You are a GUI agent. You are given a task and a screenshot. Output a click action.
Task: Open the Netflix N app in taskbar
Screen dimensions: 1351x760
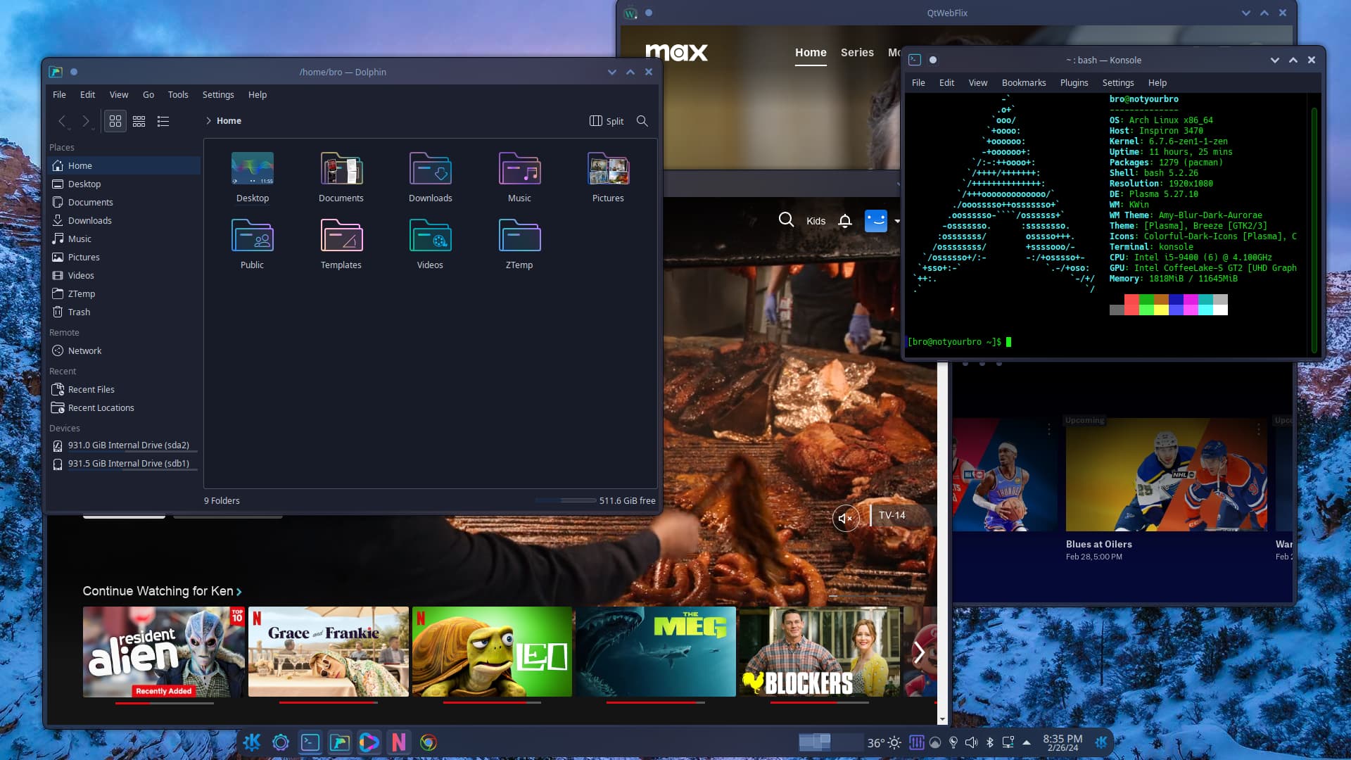[x=399, y=742]
